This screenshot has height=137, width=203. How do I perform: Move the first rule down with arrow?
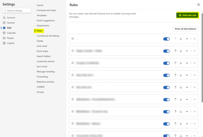(181, 39)
